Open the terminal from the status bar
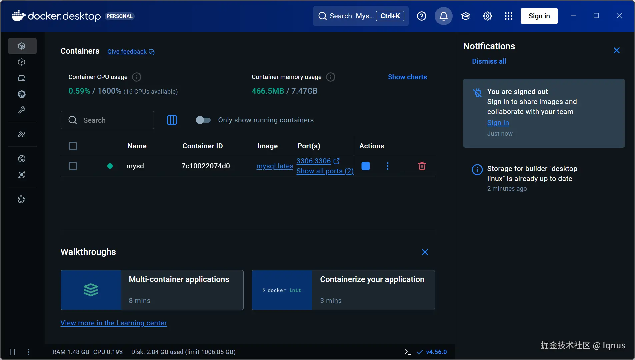The width and height of the screenshot is (635, 360). pos(408,352)
